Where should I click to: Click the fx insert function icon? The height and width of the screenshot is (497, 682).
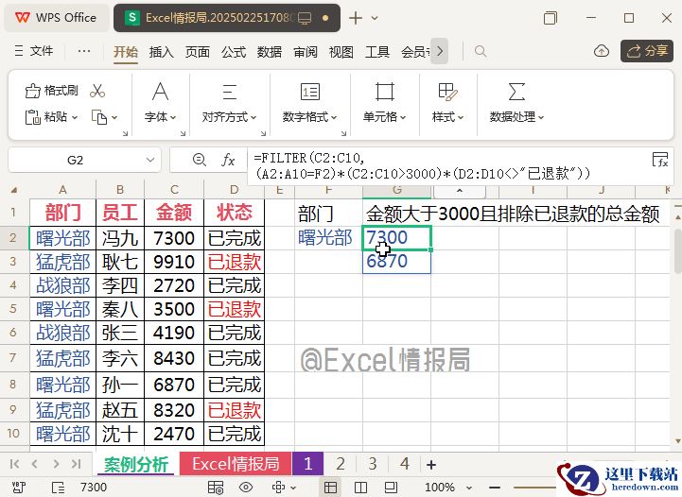228,160
